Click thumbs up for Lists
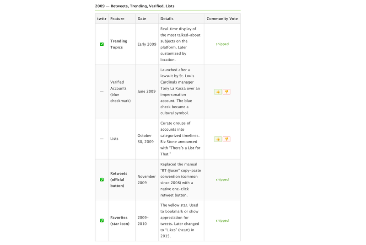Viewport: 366px width, 245px height. (218, 139)
